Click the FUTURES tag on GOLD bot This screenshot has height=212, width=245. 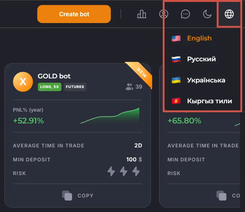(75, 87)
